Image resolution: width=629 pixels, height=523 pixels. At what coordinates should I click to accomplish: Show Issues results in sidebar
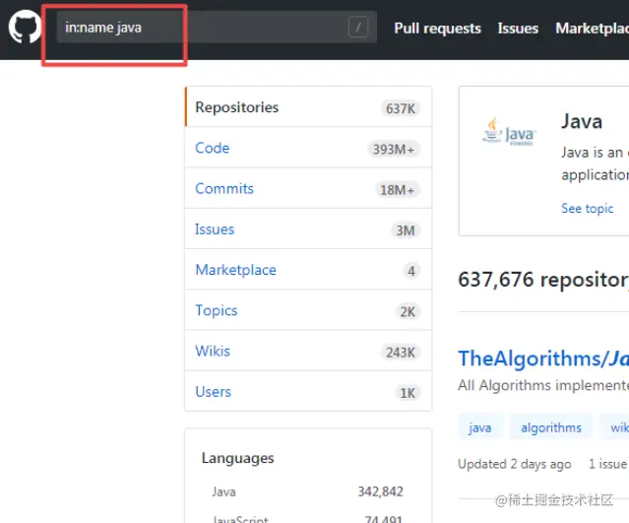[x=308, y=229]
